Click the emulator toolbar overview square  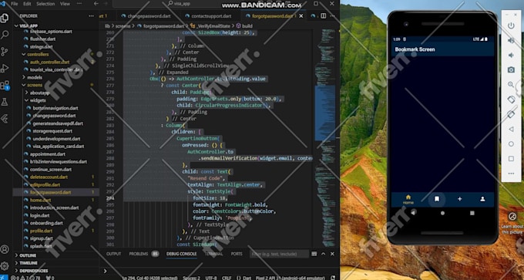tap(511, 159)
